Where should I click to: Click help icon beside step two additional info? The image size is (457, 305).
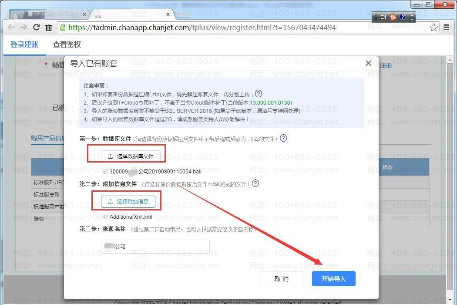tap(255, 183)
